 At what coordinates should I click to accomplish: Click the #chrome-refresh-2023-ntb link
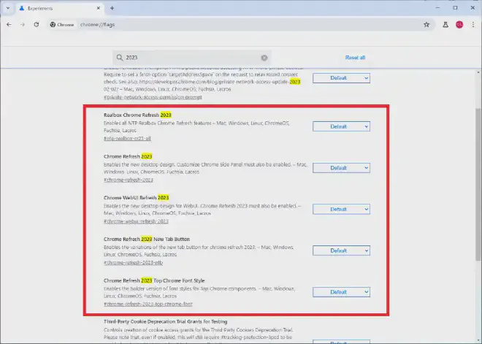coord(133,262)
